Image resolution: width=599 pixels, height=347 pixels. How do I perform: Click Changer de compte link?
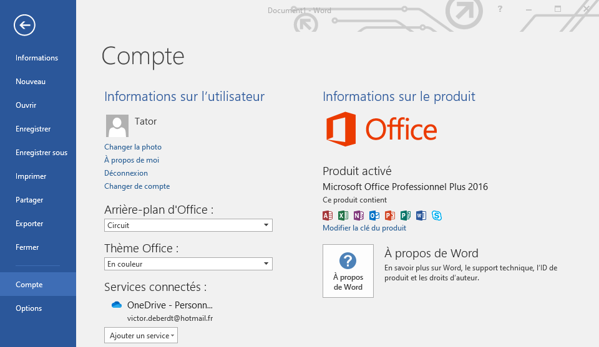(x=137, y=186)
